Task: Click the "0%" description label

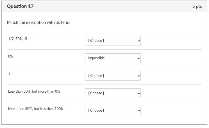Action: coord(11,56)
